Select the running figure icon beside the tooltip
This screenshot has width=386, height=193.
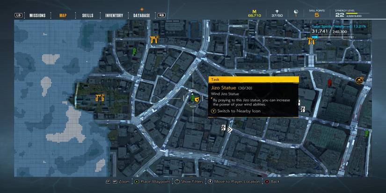coord(303,109)
